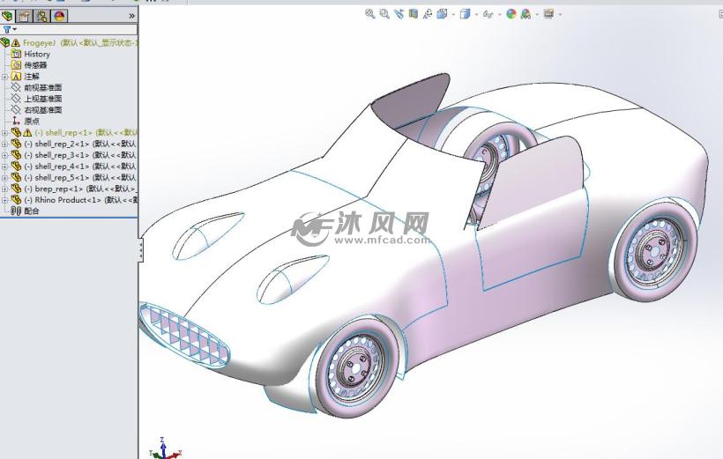
Task: Click the warning icon on shell_rep<1>
Action: (x=27, y=133)
